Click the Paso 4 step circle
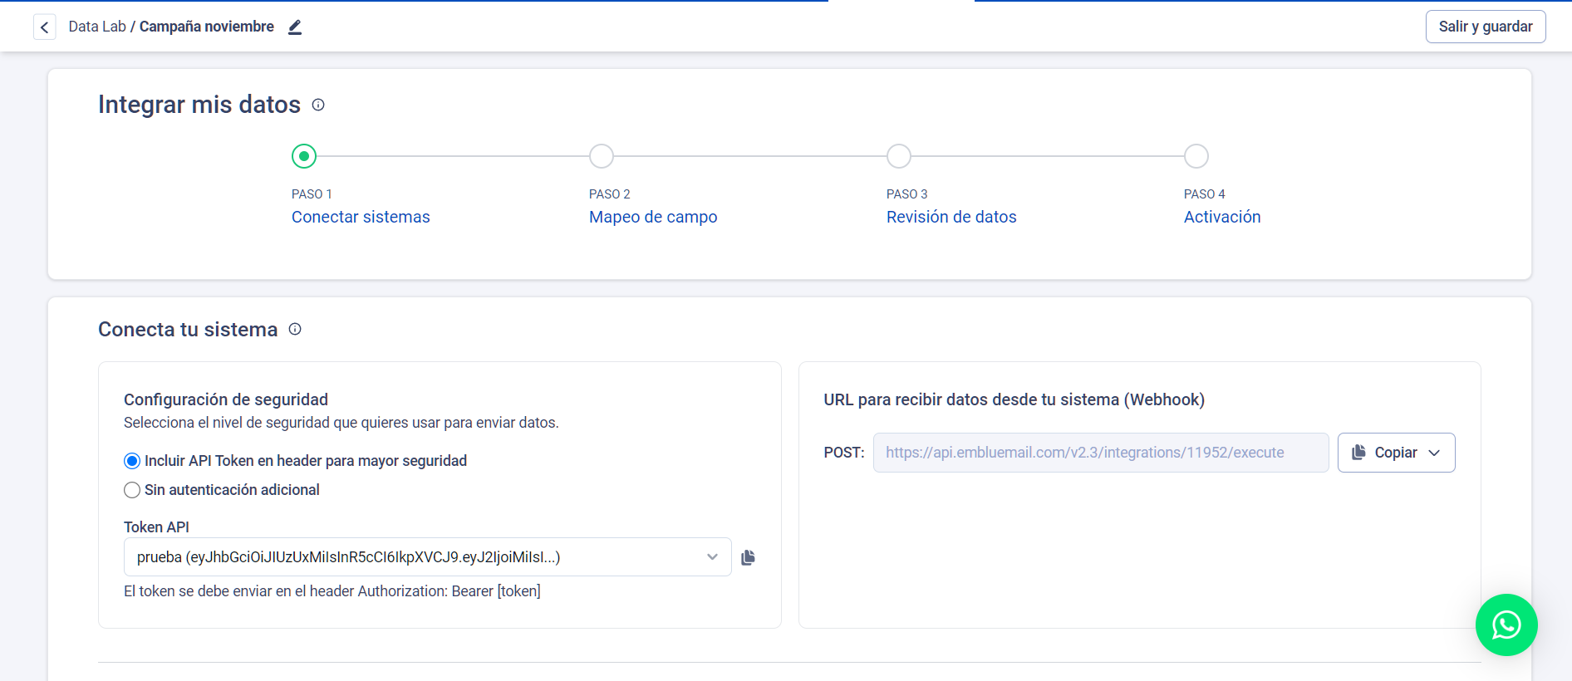The image size is (1572, 681). tap(1196, 156)
